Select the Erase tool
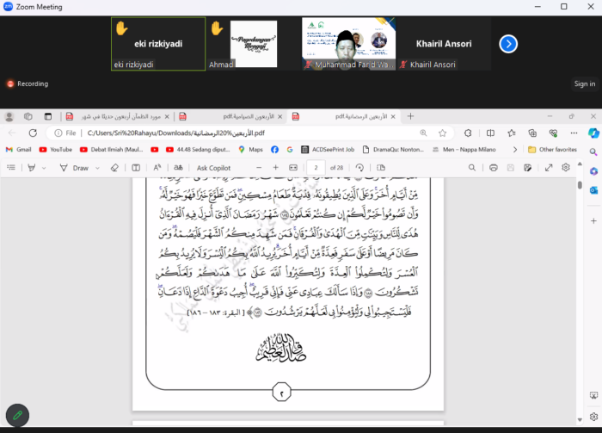Screen dimensions: 602x433 click(x=114, y=168)
